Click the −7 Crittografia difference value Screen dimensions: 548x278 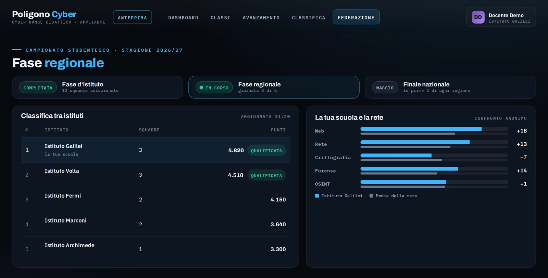pos(523,157)
